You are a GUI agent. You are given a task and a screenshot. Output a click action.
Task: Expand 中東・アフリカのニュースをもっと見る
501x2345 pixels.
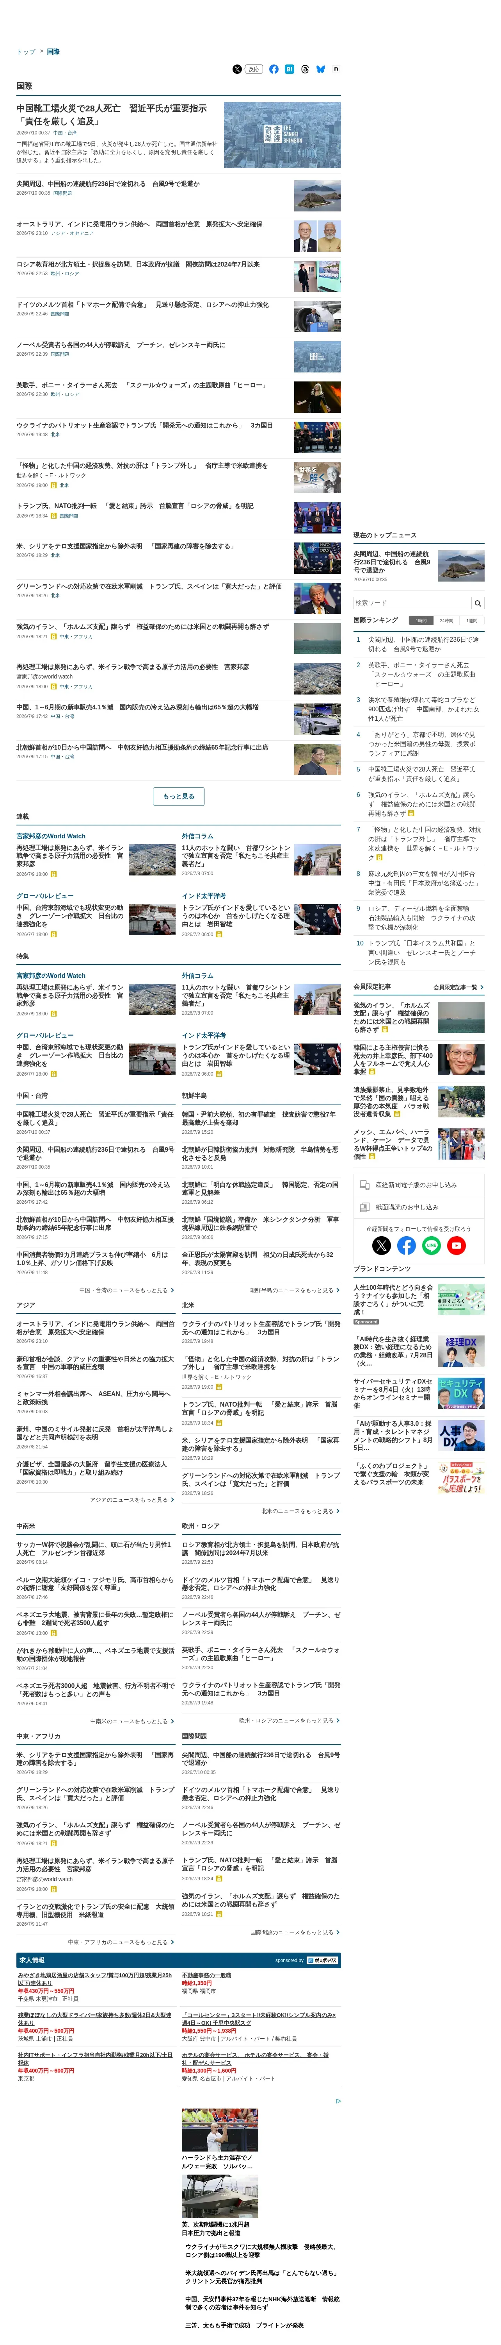(x=121, y=1942)
